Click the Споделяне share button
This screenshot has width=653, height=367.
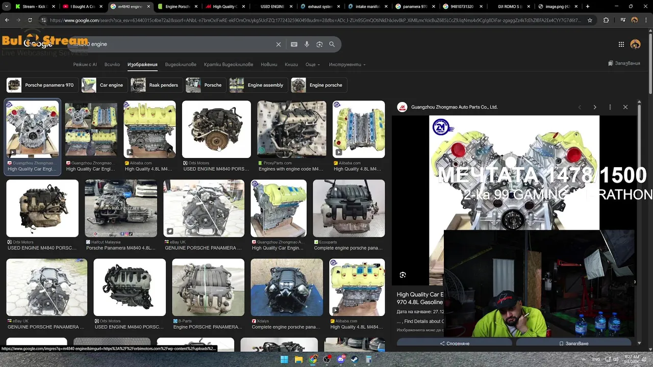click(x=454, y=343)
